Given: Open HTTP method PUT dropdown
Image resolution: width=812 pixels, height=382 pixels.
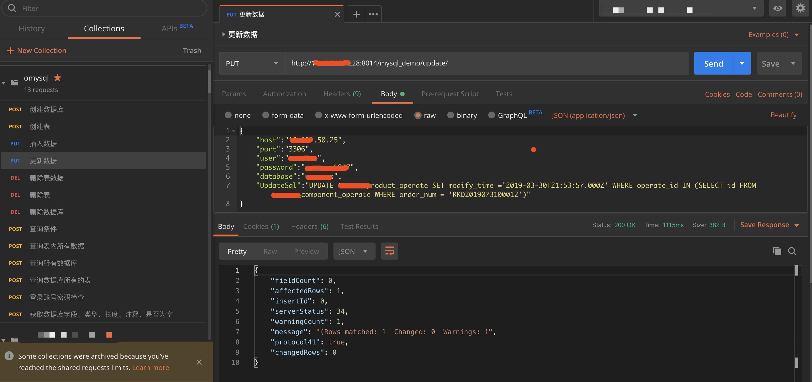Looking at the screenshot, I should tap(252, 63).
